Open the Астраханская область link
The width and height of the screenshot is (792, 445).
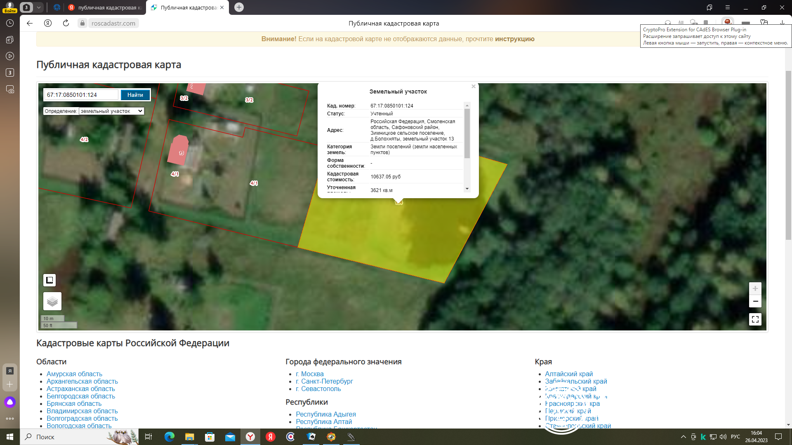pyautogui.click(x=80, y=389)
